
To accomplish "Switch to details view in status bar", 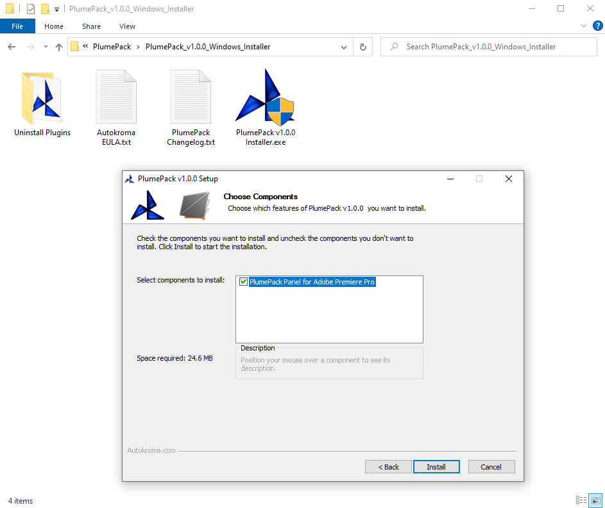I will 581,500.
